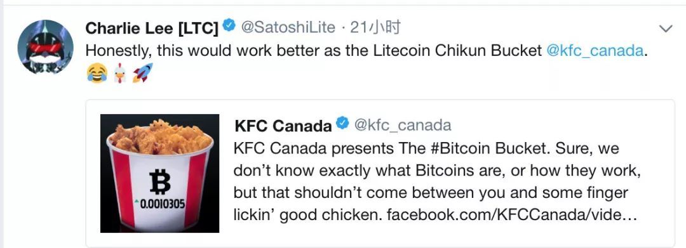Open KFC Canada display name
This screenshot has height=248, width=686.
click(x=283, y=126)
